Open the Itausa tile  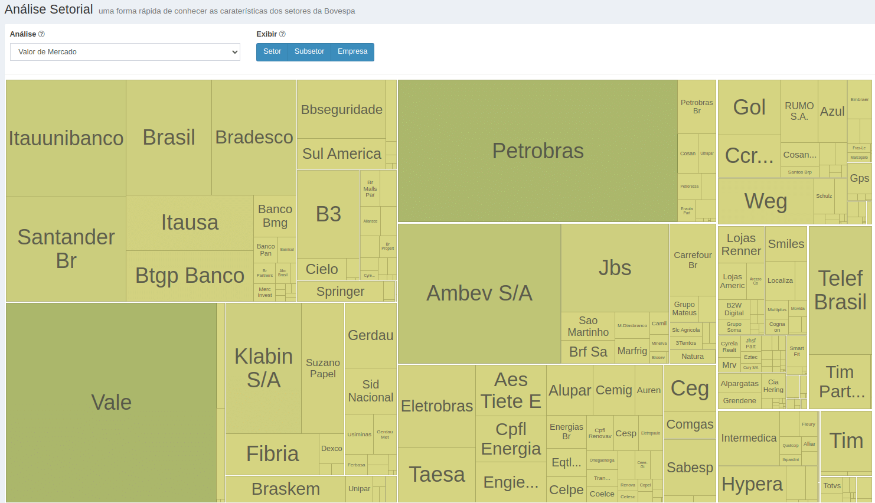click(190, 223)
